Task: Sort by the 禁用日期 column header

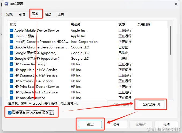Action: tap(152, 24)
